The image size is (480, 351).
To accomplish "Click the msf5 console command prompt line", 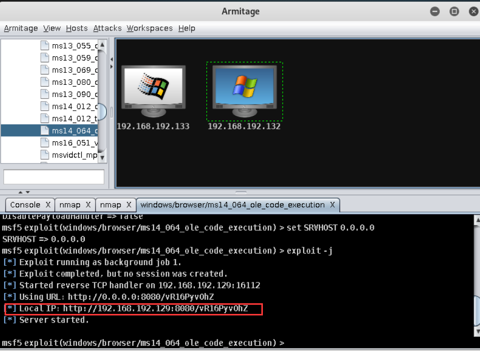I will [x=143, y=343].
